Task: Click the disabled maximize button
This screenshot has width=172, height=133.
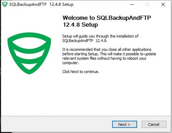Action: coord(147,4)
